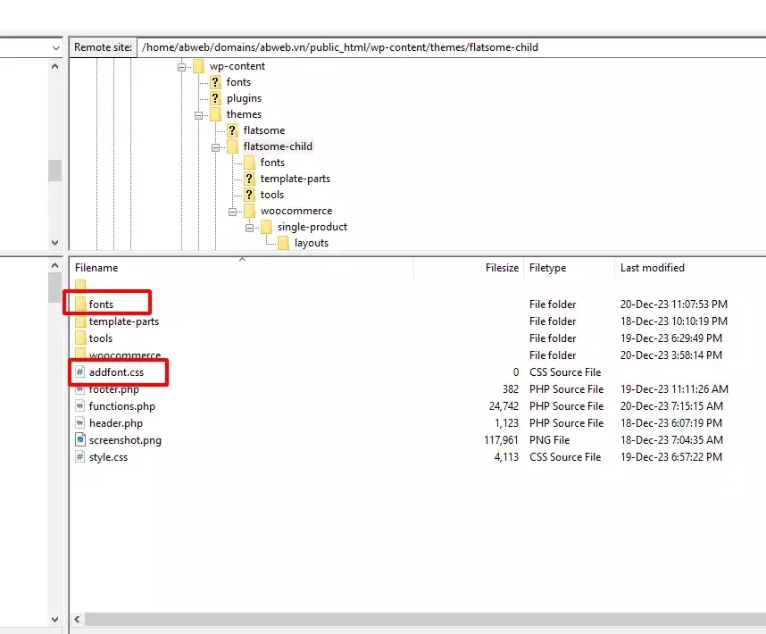
Task: Click the tools folder icon in file list
Action: point(80,338)
